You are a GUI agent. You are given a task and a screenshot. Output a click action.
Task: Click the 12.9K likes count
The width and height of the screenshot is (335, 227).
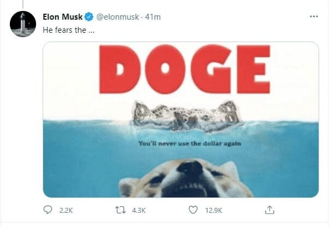point(211,210)
